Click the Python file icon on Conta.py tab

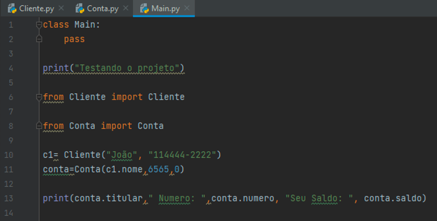coord(79,9)
